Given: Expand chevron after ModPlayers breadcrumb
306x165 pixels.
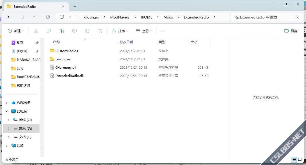Looking at the screenshot, I should (135, 17).
